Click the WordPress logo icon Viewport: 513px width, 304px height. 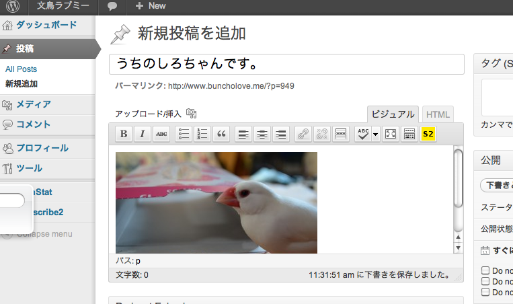click(12, 6)
